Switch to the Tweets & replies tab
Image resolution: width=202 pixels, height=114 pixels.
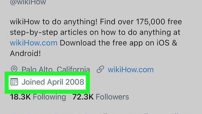coord(83,113)
